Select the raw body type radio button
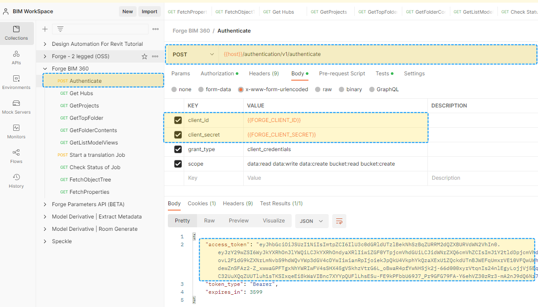This screenshot has height=307, width=538. (x=318, y=89)
